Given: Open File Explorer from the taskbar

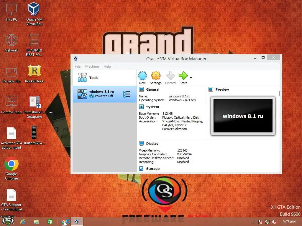Looking at the screenshot, I should tap(36, 222).
